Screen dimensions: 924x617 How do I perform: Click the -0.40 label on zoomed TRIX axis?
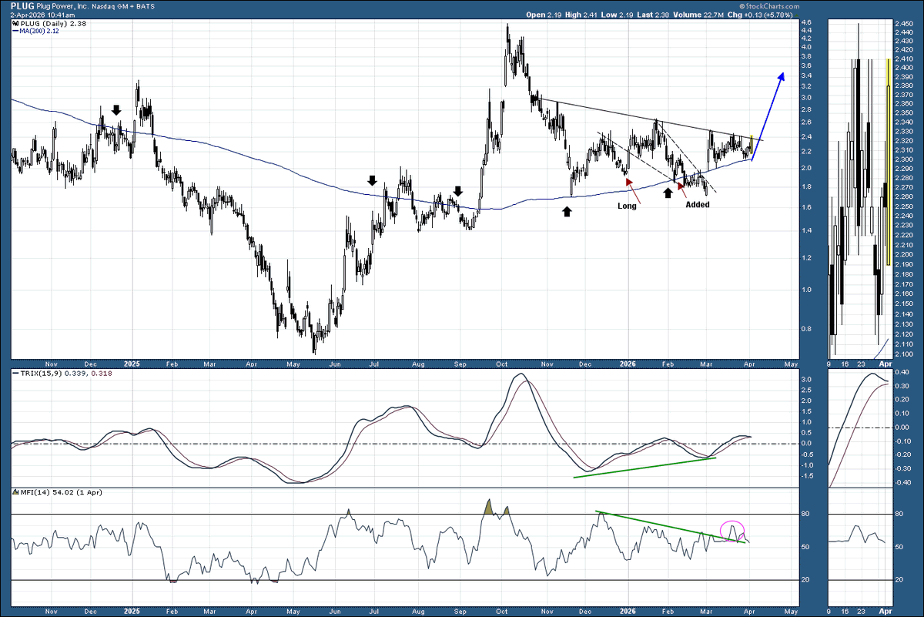904,482
